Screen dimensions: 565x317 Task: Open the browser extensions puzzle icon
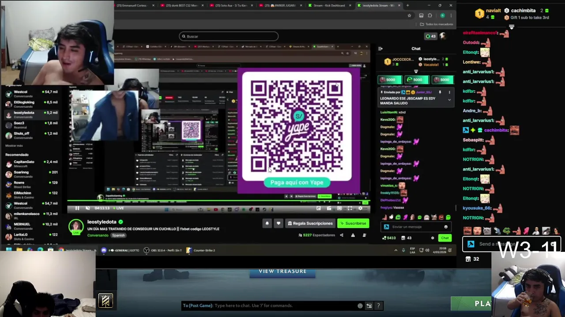pos(430,15)
